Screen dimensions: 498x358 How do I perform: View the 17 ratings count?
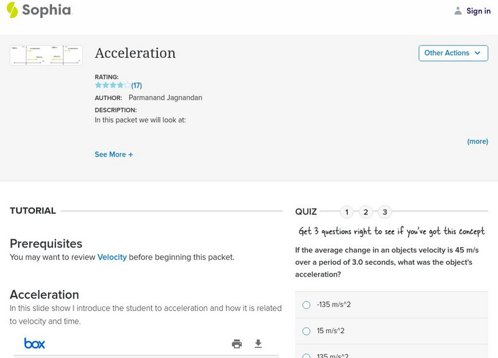click(x=136, y=85)
